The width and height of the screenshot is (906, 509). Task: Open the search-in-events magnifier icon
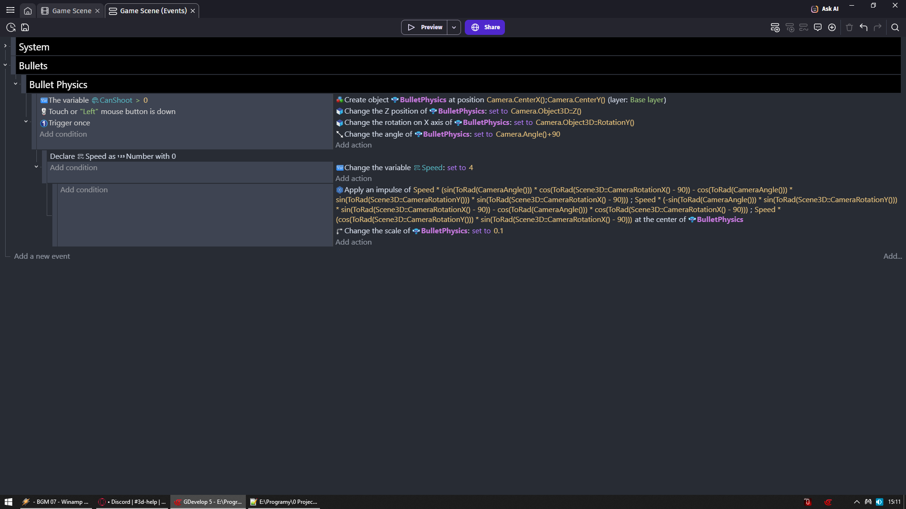(x=895, y=27)
